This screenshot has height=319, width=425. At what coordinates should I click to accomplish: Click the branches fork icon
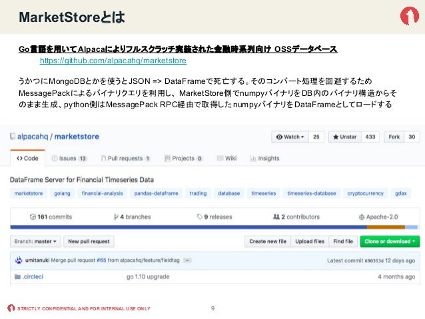tap(116, 217)
